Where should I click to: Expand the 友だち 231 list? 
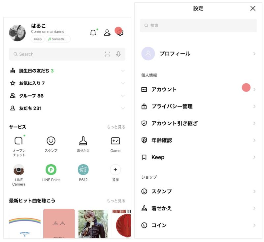pos(123,108)
